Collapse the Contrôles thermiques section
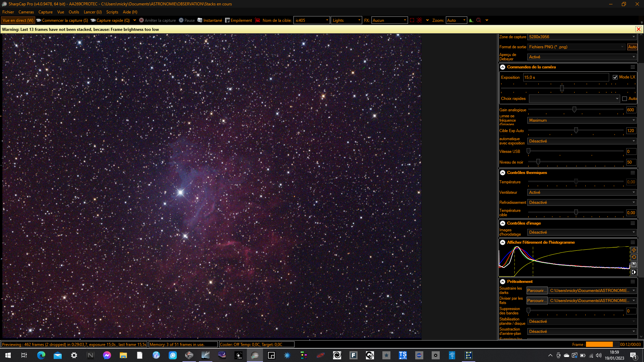 point(503,173)
